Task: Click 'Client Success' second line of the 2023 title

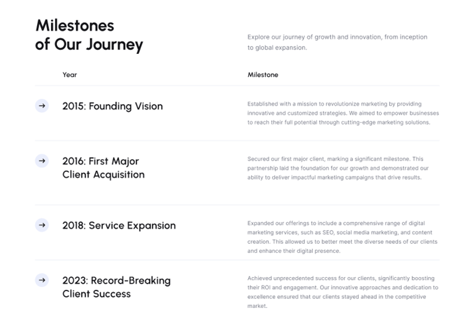Action: 96,293
